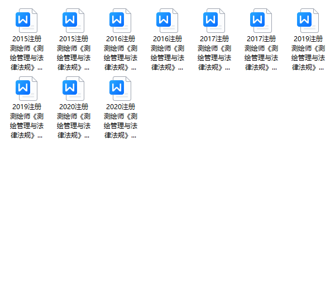Select the second 2019注册测绘师 document icon, bottom row
The image size is (335, 293).
click(26, 89)
